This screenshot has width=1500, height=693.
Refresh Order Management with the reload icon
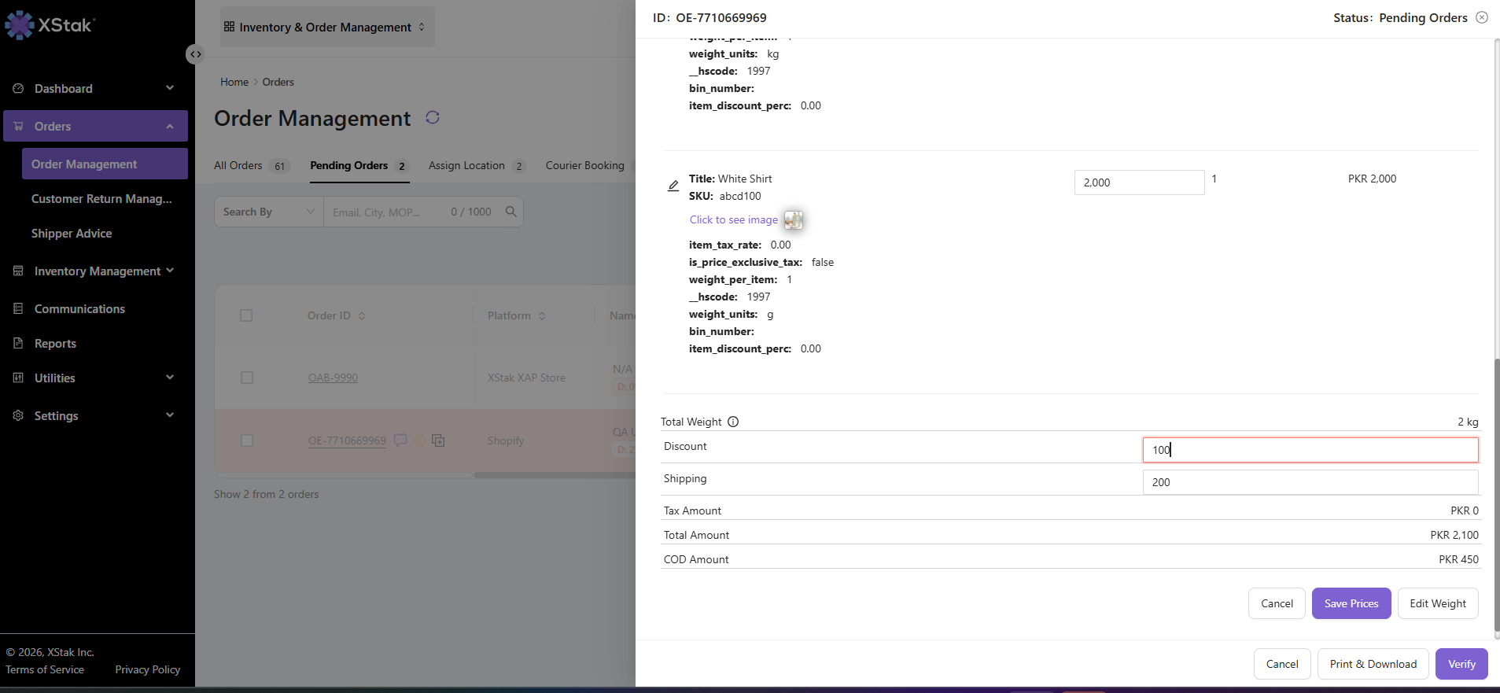coord(433,117)
